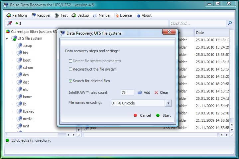
Task: Select the lib folder icon in tree
Action: (x=19, y=104)
